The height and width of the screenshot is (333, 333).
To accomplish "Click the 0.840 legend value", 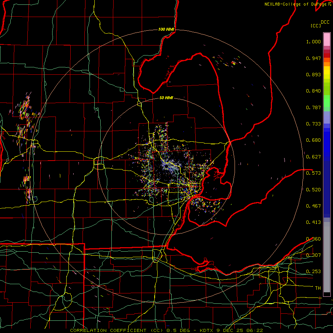I will 313,91.
